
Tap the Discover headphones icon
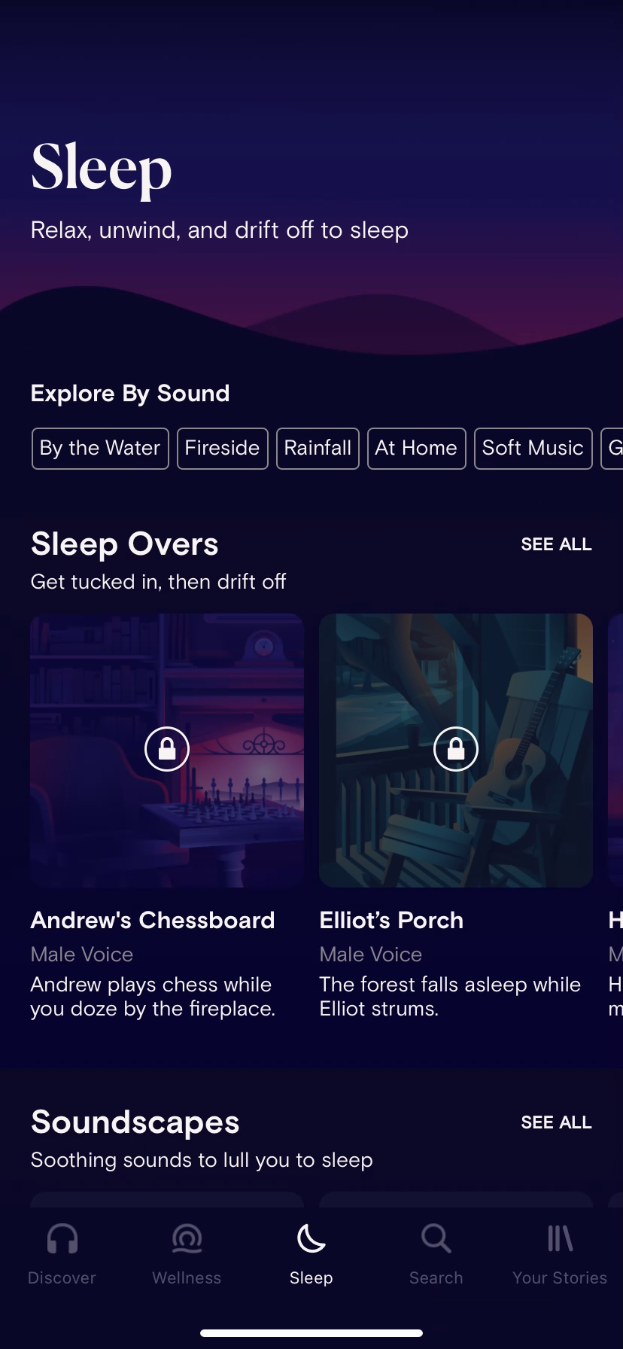point(62,1238)
